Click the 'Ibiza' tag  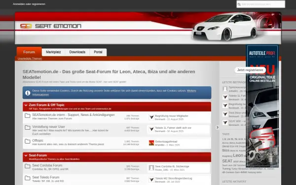(x=226, y=150)
